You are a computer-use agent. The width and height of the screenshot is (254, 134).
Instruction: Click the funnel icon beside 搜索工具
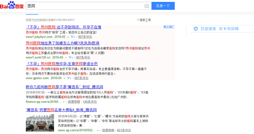[138, 20]
